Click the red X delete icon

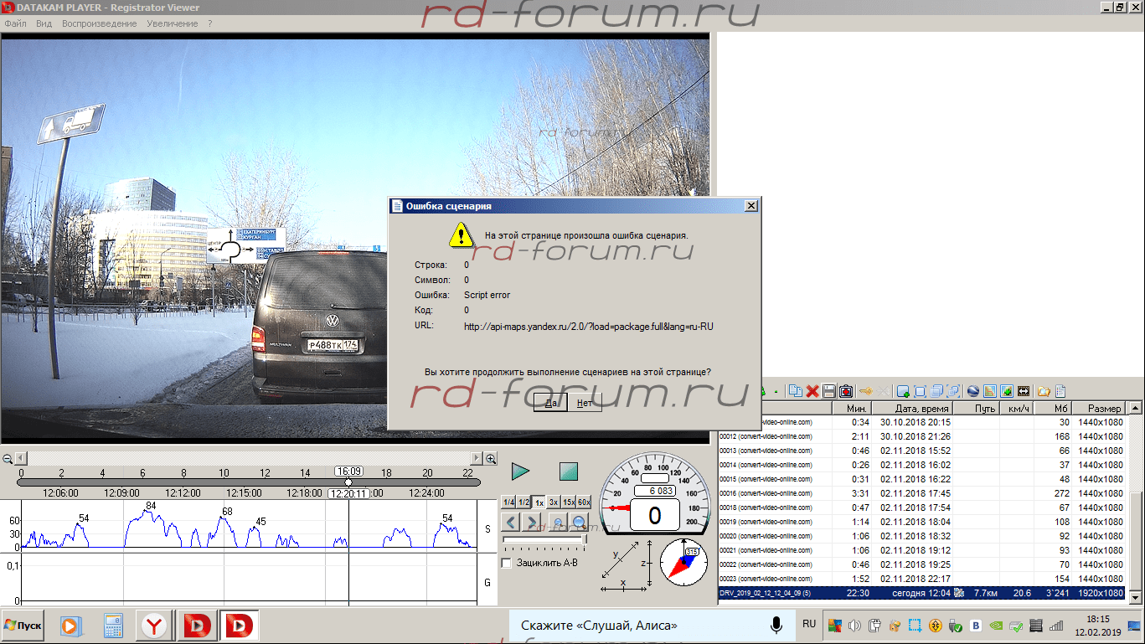tap(812, 391)
